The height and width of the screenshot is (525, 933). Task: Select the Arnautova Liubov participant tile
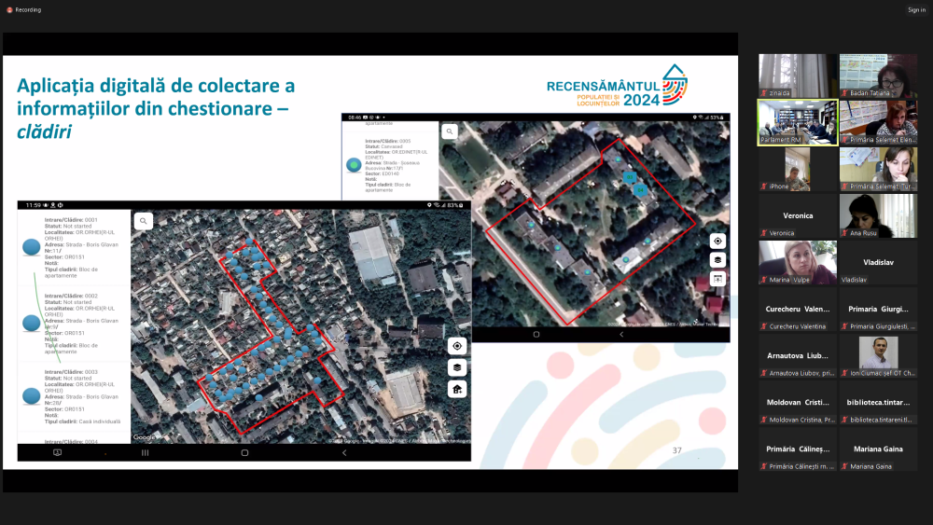tap(798, 355)
